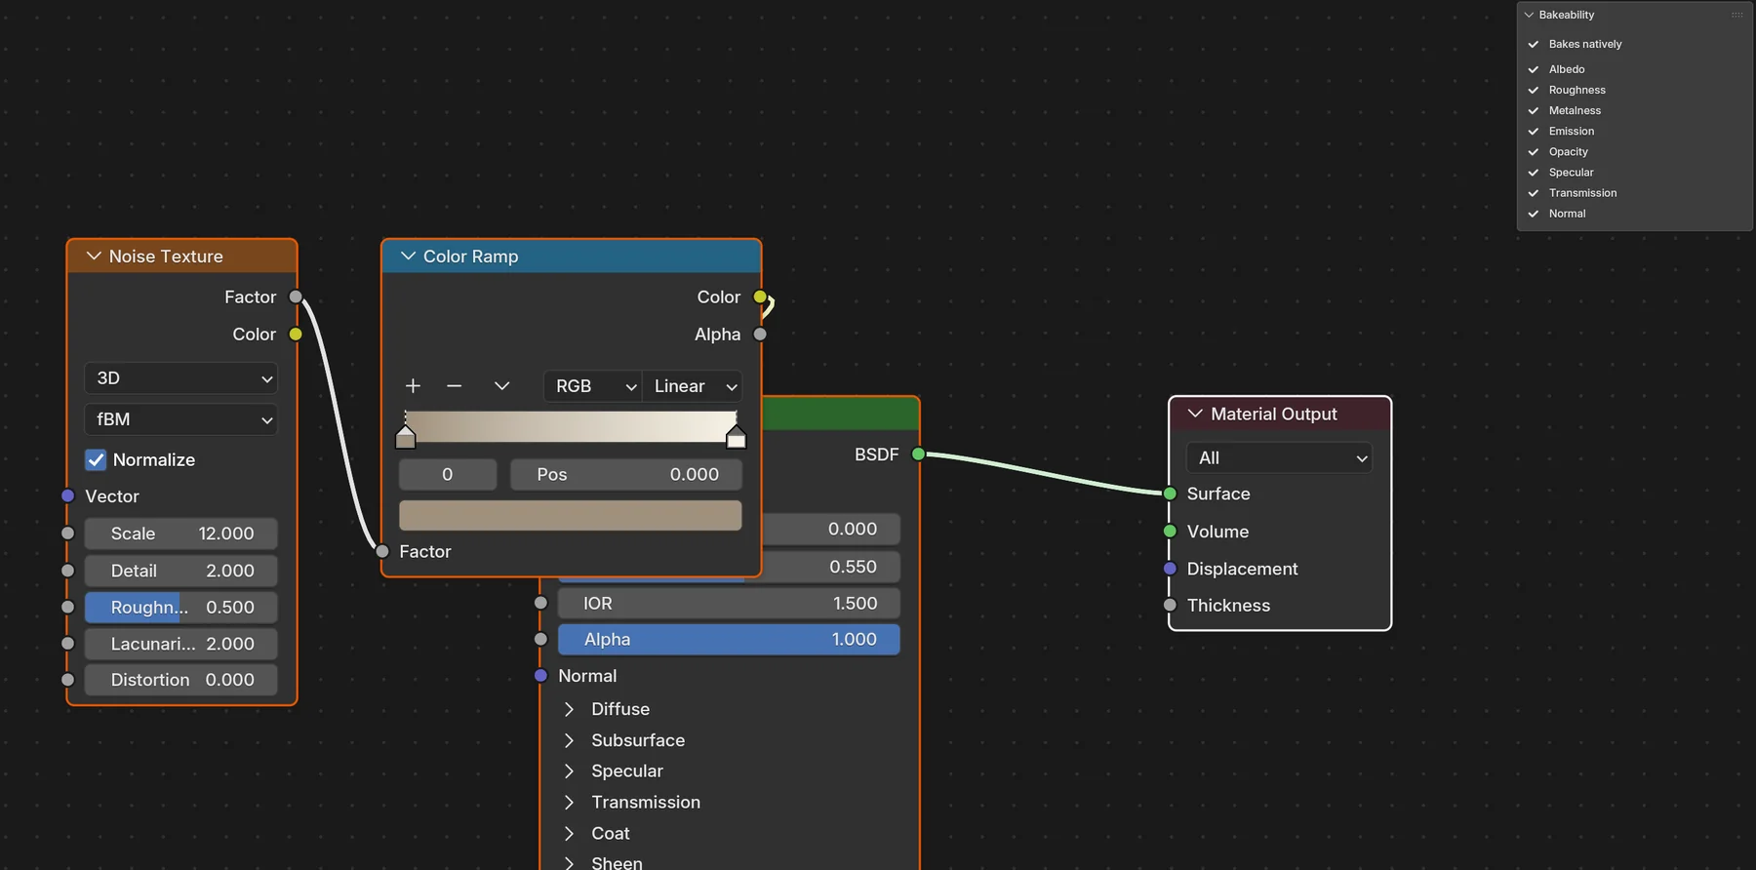Toggle the Transmission check in Bakeability
The image size is (1756, 870).
click(x=1534, y=192)
